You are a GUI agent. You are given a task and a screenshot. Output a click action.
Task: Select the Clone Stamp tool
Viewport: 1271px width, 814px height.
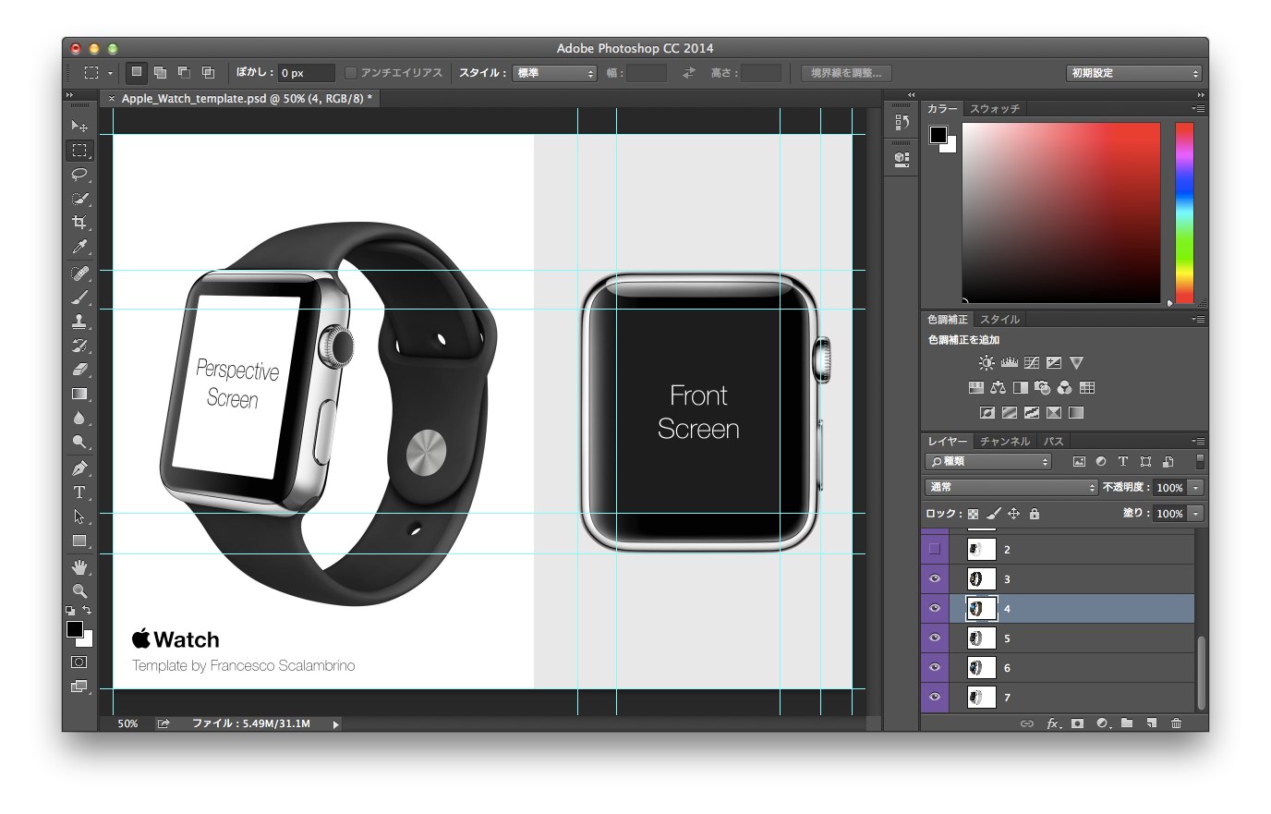tap(79, 322)
